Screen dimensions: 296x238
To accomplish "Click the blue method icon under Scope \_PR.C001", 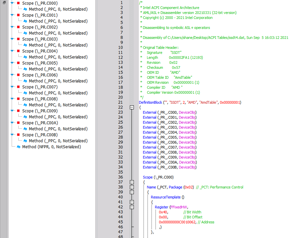I will [25, 21].
